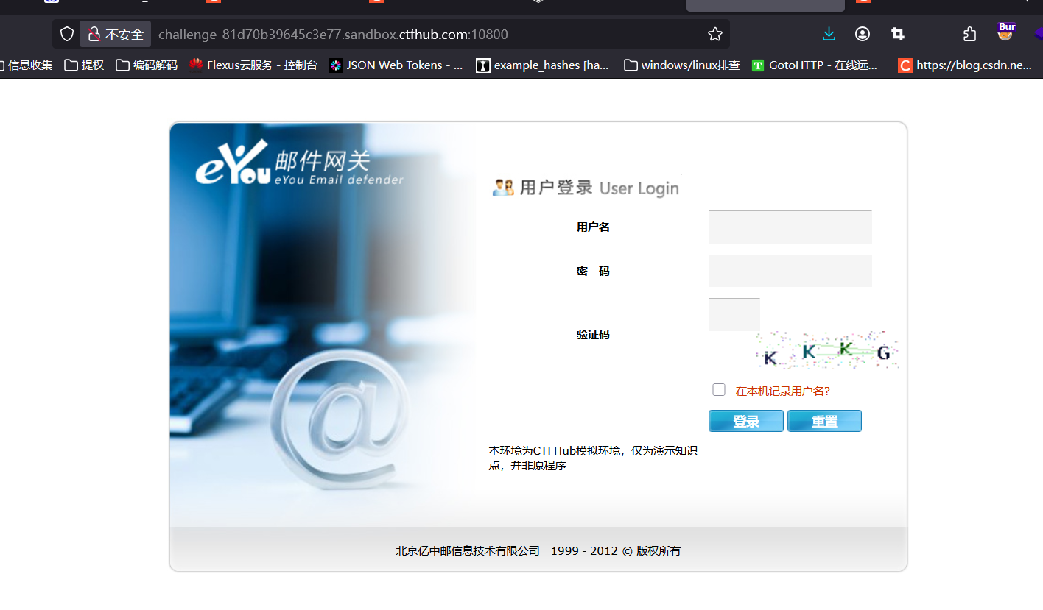Open the account profile icon
Viewport: 1043px width, 610px height.
click(x=863, y=34)
